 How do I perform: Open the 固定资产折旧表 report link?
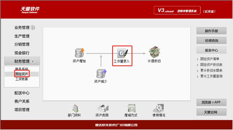point(211,65)
